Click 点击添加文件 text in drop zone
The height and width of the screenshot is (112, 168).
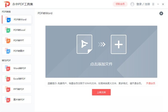(101, 64)
